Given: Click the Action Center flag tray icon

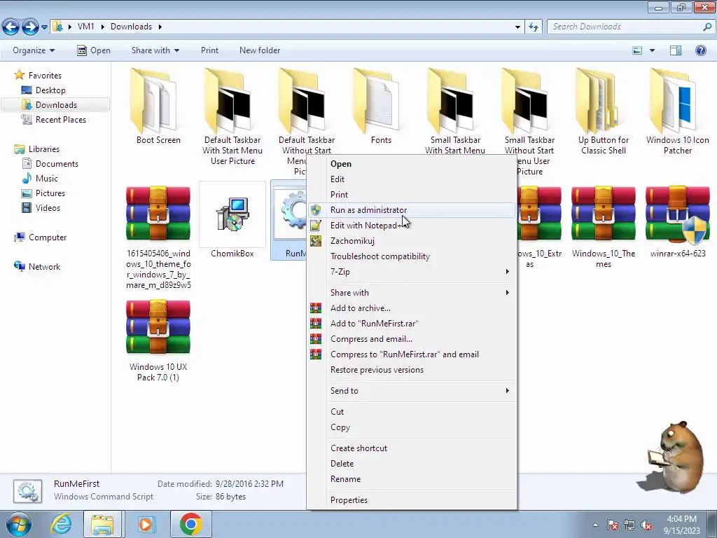Looking at the screenshot, I should pyautogui.click(x=613, y=525).
